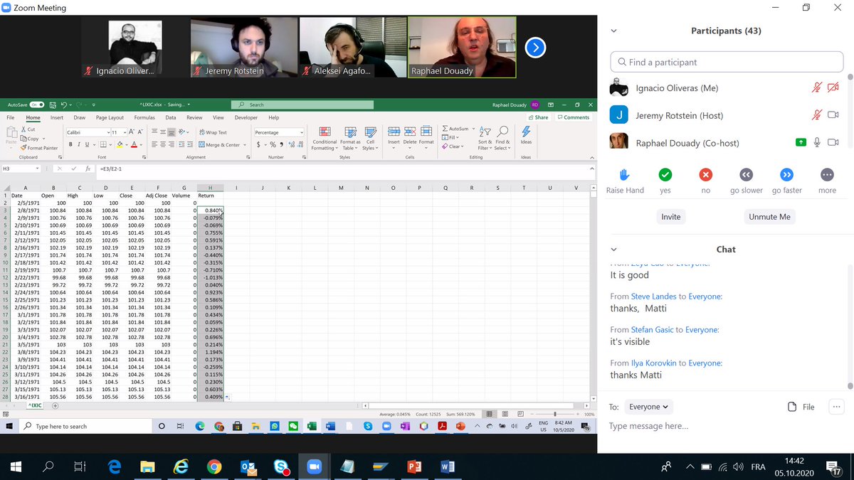
Task: Open the Conditional Formatting dropdown
Action: coord(325,139)
